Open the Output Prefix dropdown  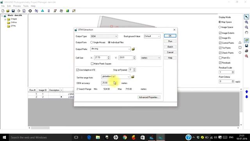click(x=129, y=49)
